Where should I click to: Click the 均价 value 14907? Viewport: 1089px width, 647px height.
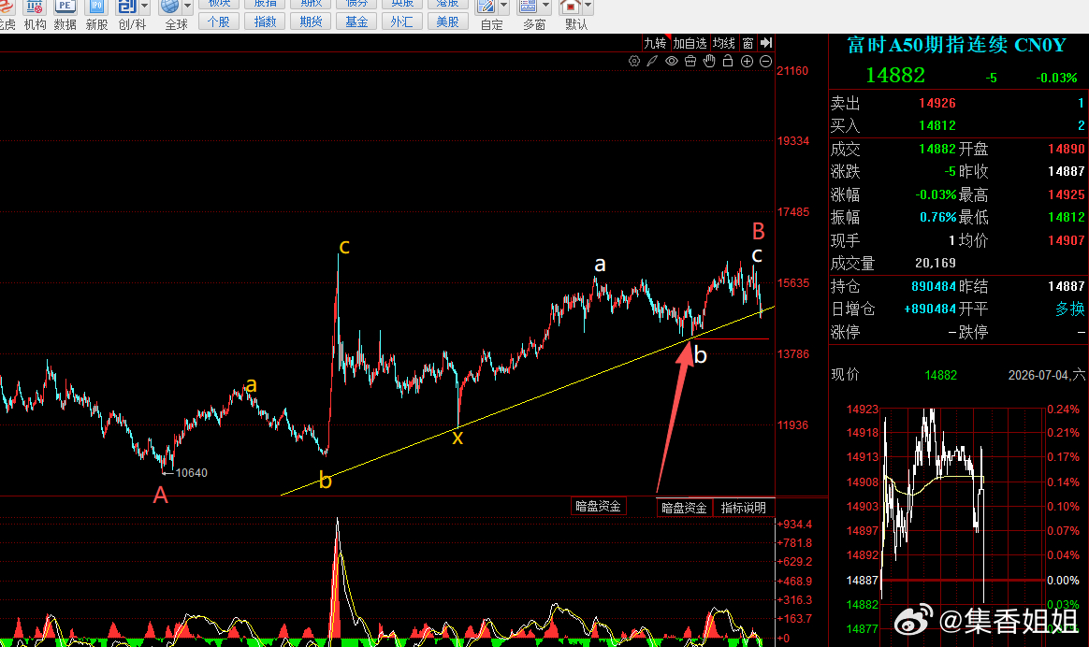tap(1067, 241)
